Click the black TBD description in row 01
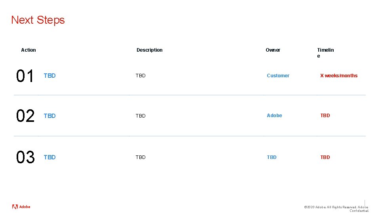The height and width of the screenshot is (213, 380). click(141, 76)
